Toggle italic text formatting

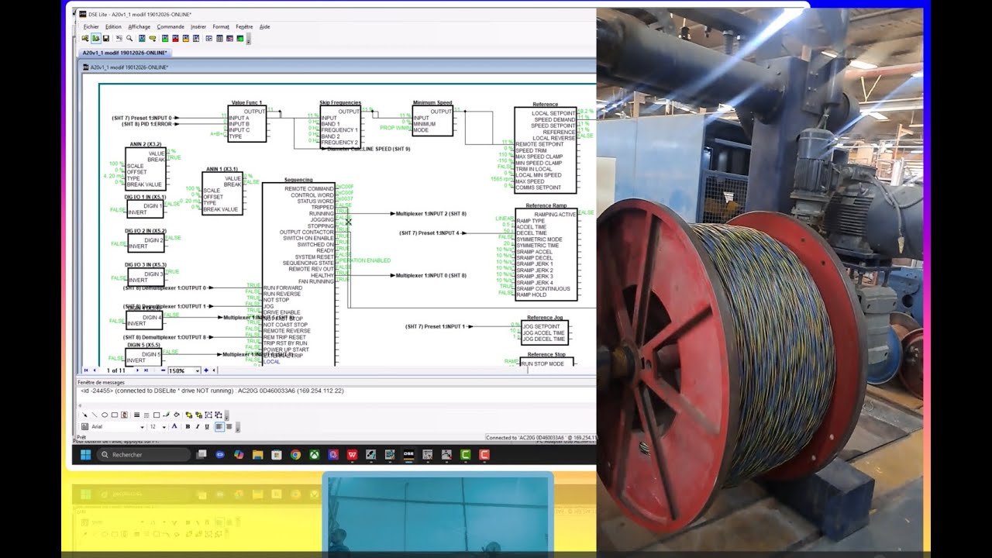(x=198, y=426)
